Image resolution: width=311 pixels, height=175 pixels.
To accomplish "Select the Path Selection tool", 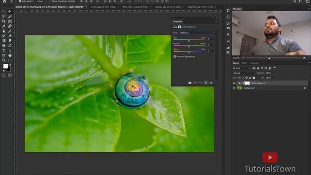I will tap(10, 51).
